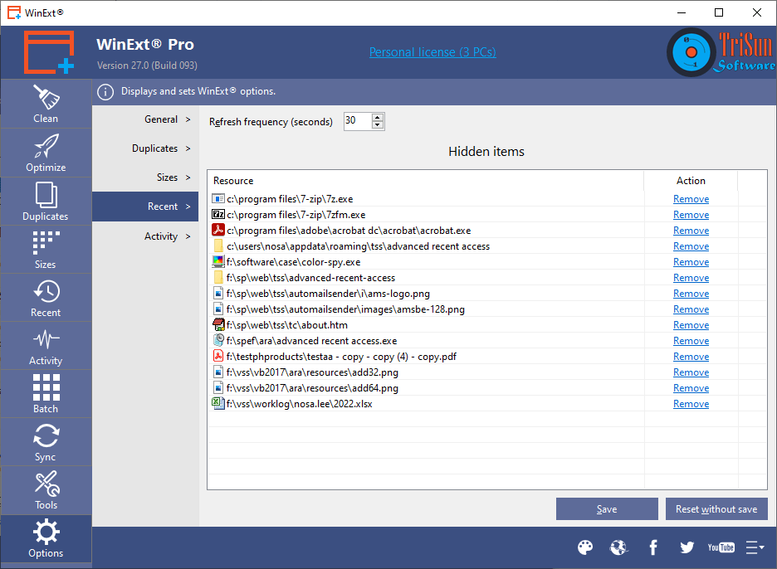The height and width of the screenshot is (569, 777).
Task: Select row c:\users\nosa\appdata\roaming\tss\advanced recent access
Action: point(487,246)
